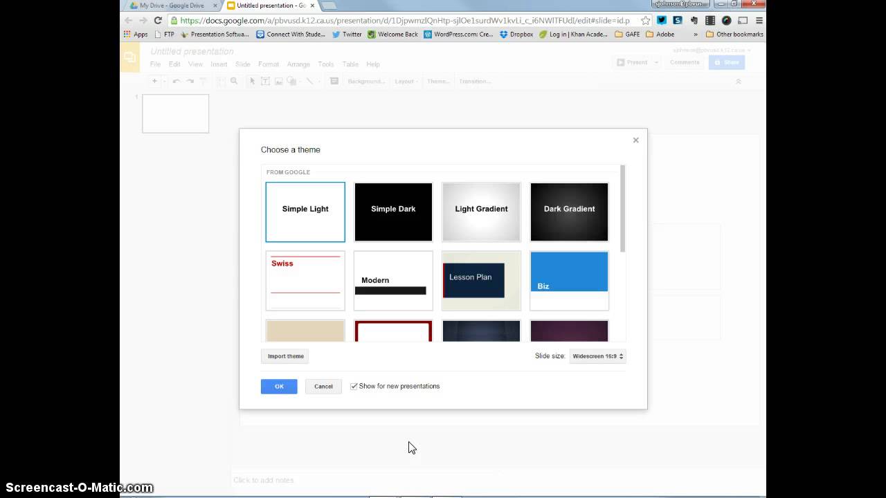Choose the Dark Gradient theme
Image resolution: width=886 pixels, height=498 pixels.
(x=569, y=212)
